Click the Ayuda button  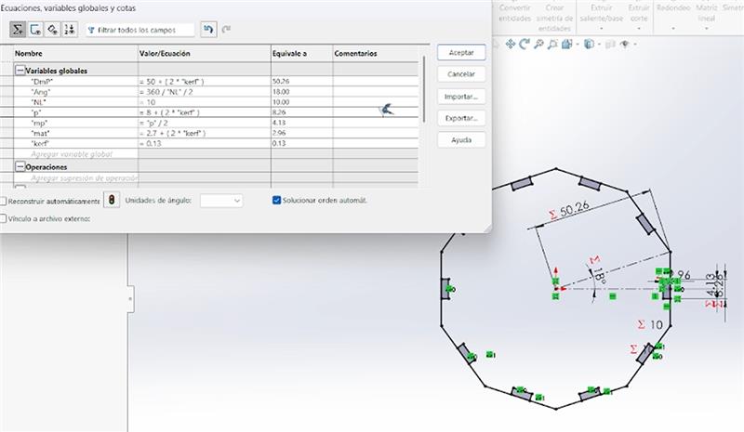click(x=461, y=140)
